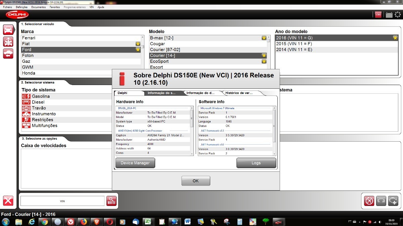Select Multifunções system icon
Screen dimensions: 403x226
pos(26,126)
